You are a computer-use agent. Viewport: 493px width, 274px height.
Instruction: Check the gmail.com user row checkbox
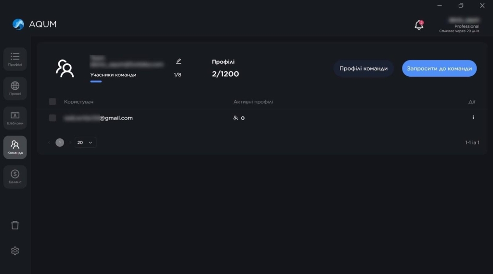click(52, 118)
